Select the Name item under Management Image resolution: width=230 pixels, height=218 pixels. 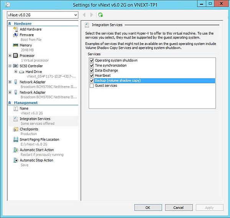pos(24,109)
